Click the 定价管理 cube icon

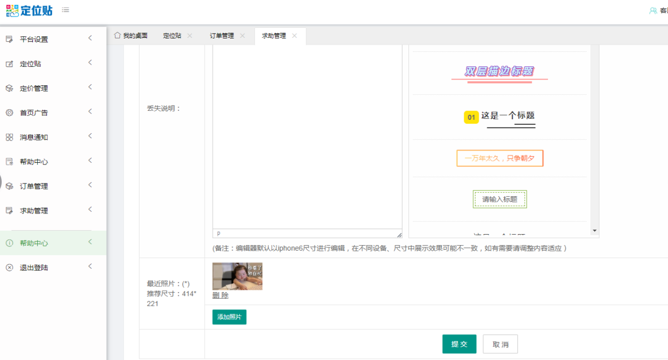click(9, 88)
